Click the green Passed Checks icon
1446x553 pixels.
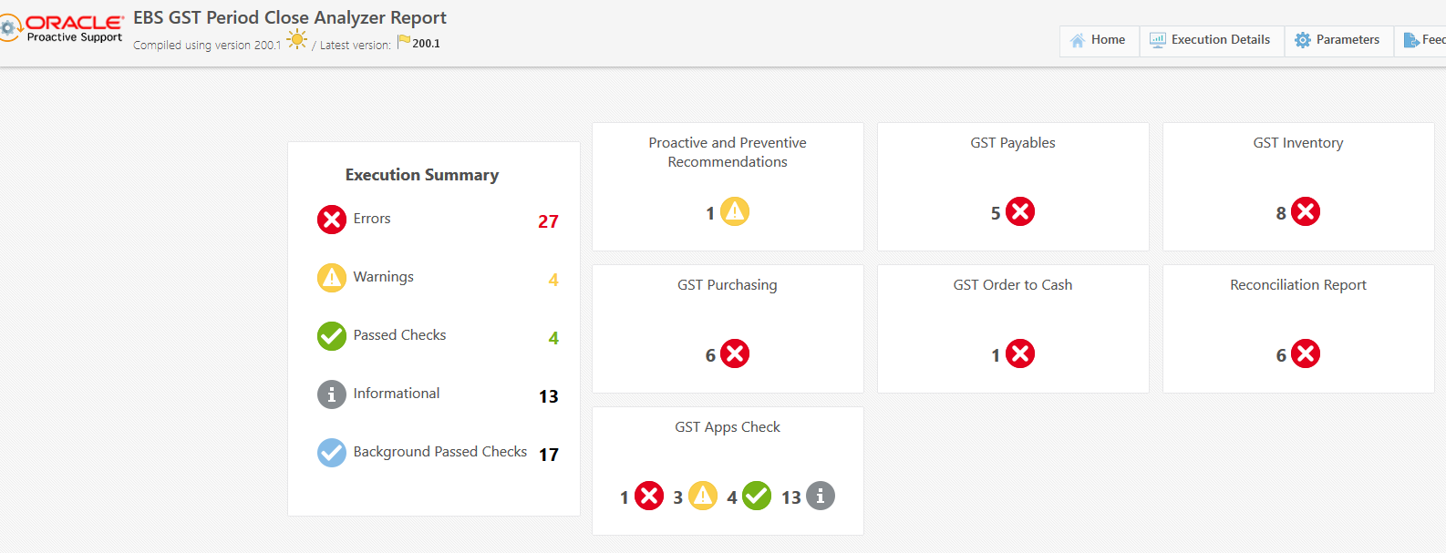point(332,336)
